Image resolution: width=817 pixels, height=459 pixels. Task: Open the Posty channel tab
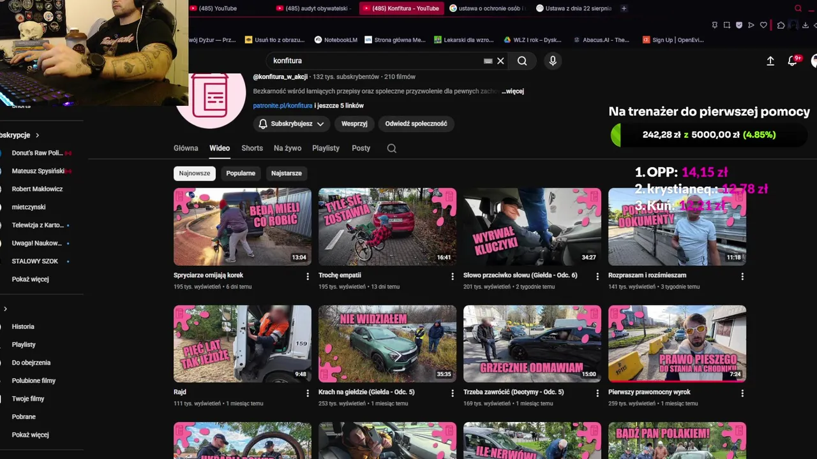pos(361,148)
